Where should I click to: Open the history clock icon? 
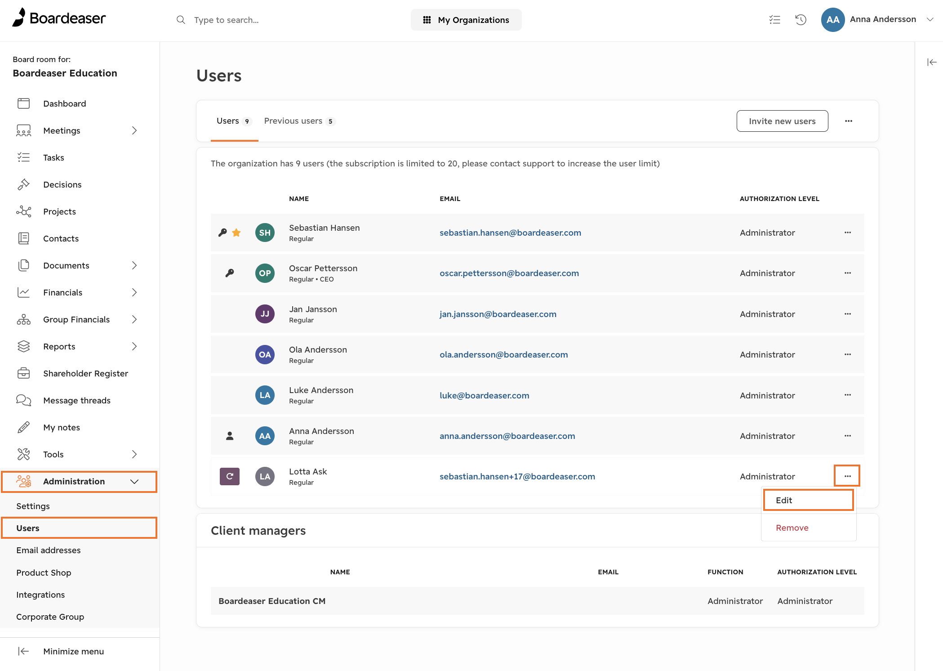click(x=801, y=19)
